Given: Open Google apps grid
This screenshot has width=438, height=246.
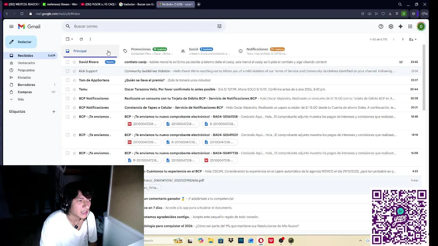Looking at the screenshot, I should (410, 26).
